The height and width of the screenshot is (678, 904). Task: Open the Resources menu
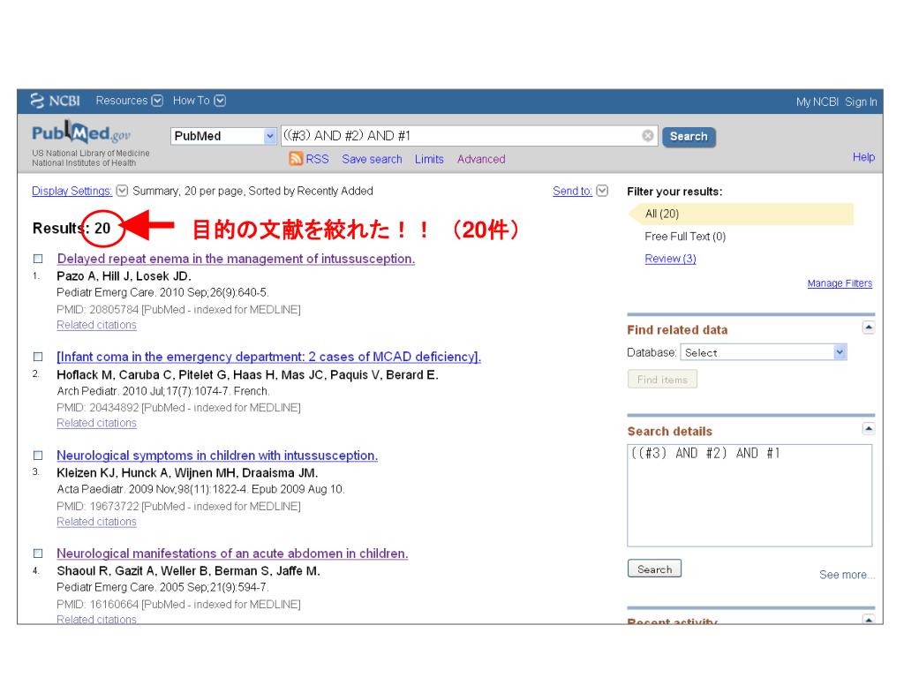pyautogui.click(x=122, y=101)
